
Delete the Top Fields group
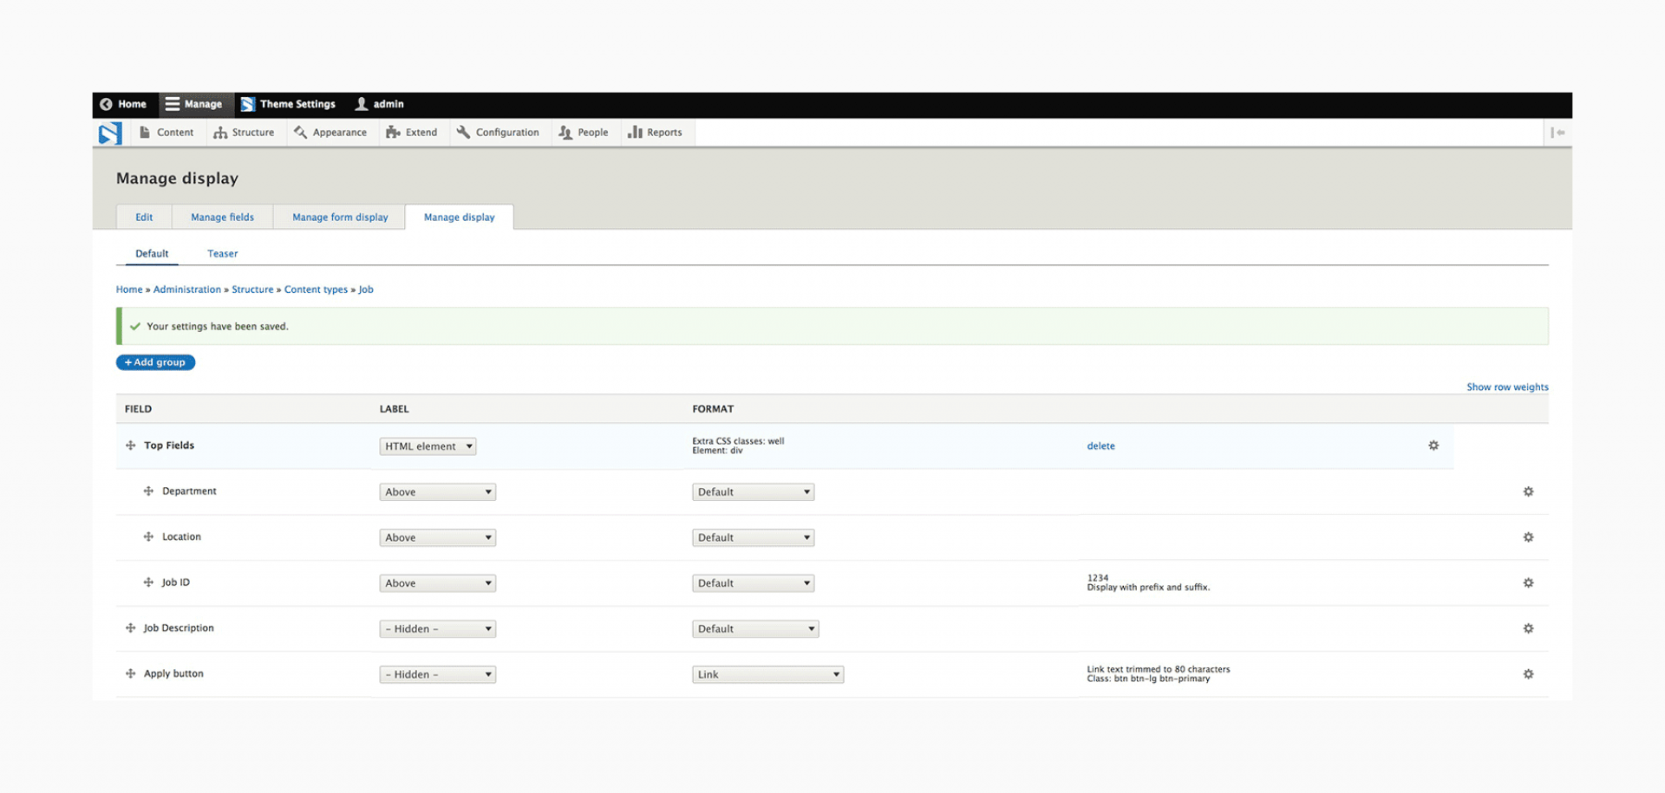1100,445
